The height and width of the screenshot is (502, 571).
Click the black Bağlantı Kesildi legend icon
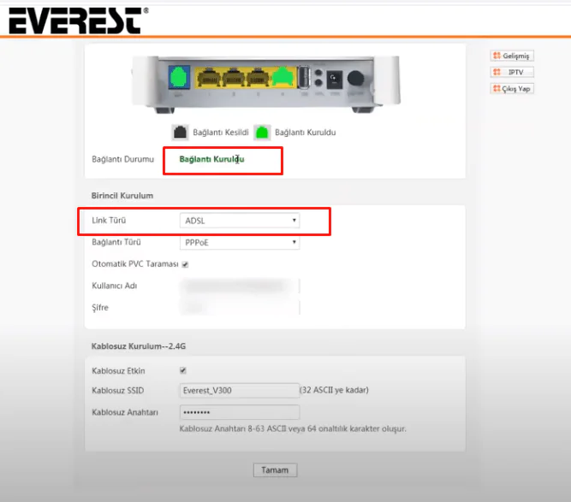180,133
